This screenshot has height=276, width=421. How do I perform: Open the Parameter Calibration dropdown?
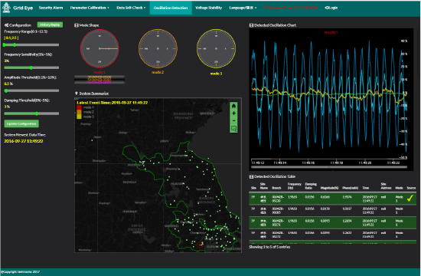coord(90,8)
